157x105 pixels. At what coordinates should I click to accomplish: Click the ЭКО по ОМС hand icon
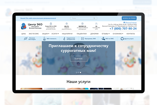click(103, 39)
